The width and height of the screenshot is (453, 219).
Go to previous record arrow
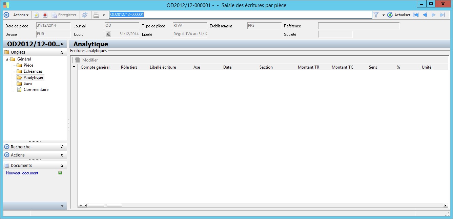click(x=425, y=15)
